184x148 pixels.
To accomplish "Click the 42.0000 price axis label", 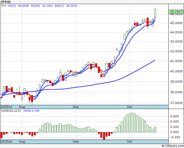I will (x=176, y=52).
